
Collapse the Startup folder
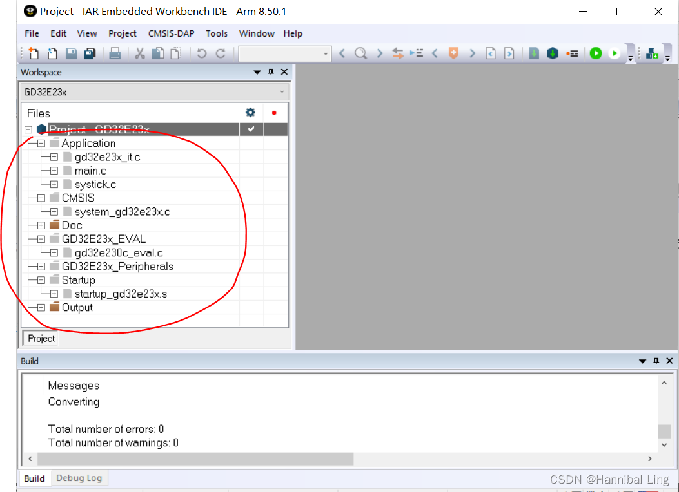[x=41, y=280]
